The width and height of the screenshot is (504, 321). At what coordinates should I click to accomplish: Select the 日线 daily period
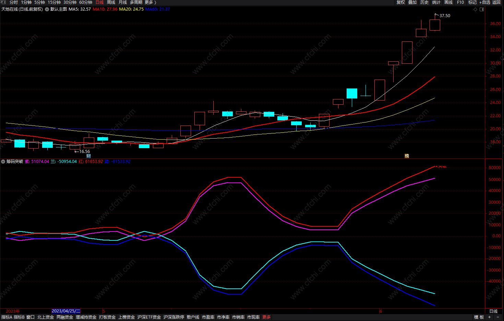click(x=100, y=2)
